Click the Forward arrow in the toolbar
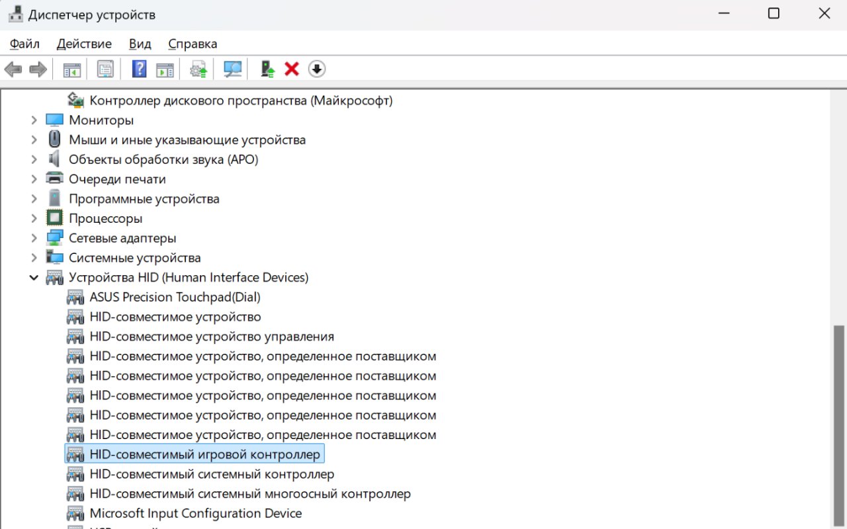 38,69
